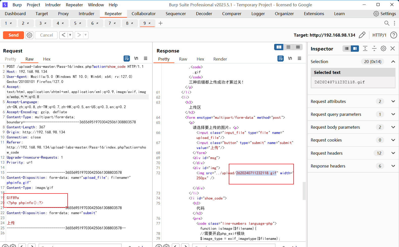The width and height of the screenshot is (399, 247).
Task: Click the Response panel vertical scrollbar
Action: (x=304, y=191)
